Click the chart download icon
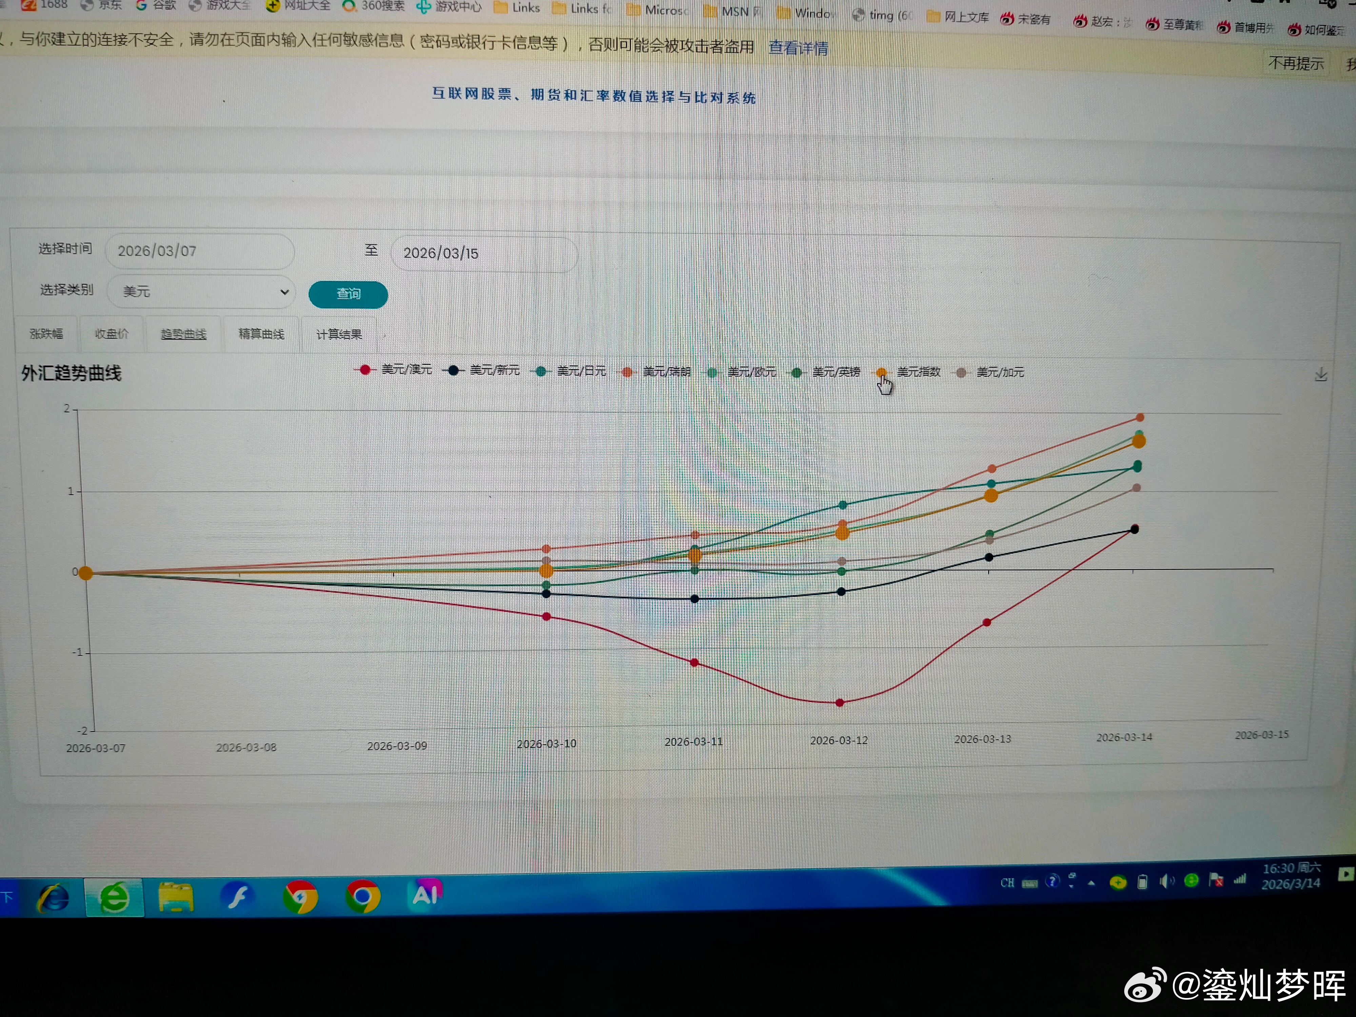This screenshot has width=1356, height=1017. point(1320,375)
